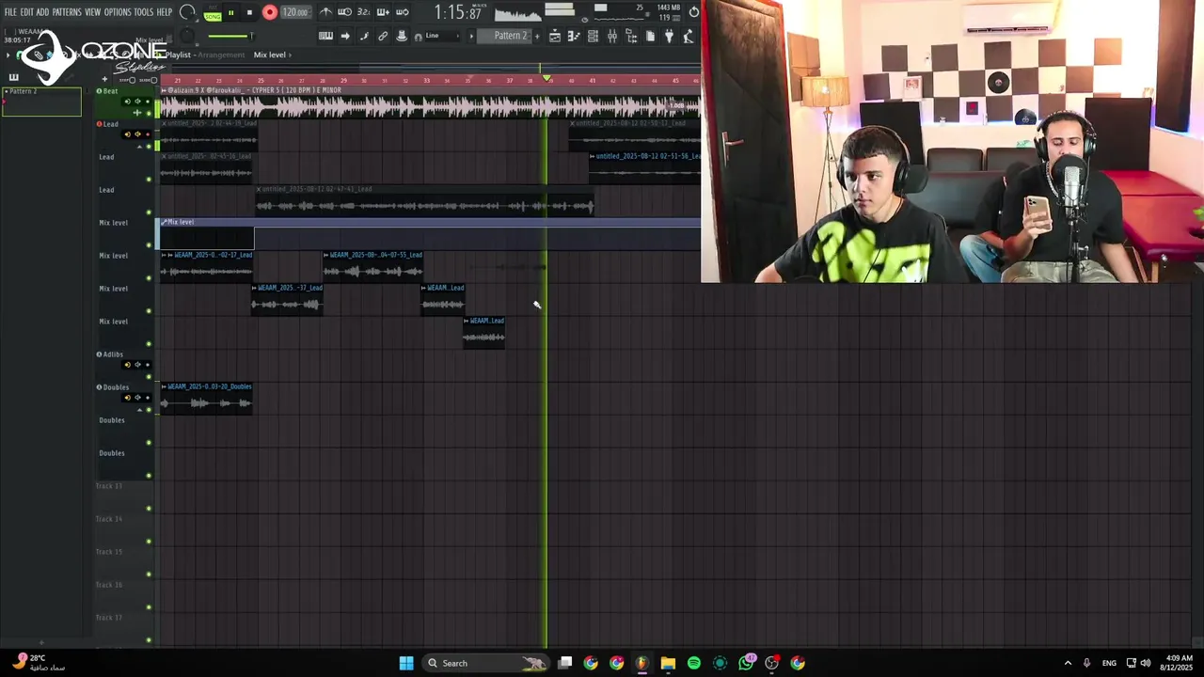Open the Playlist window icon
Screen dimensions: 1204x677
pyautogui.click(x=555, y=36)
